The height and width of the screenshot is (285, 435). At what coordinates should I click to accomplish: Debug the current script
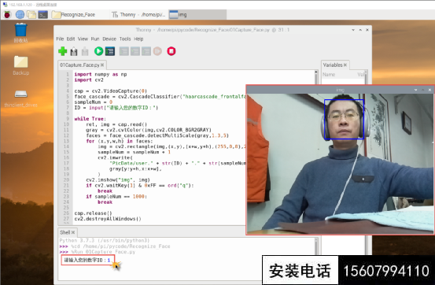(x=110, y=51)
